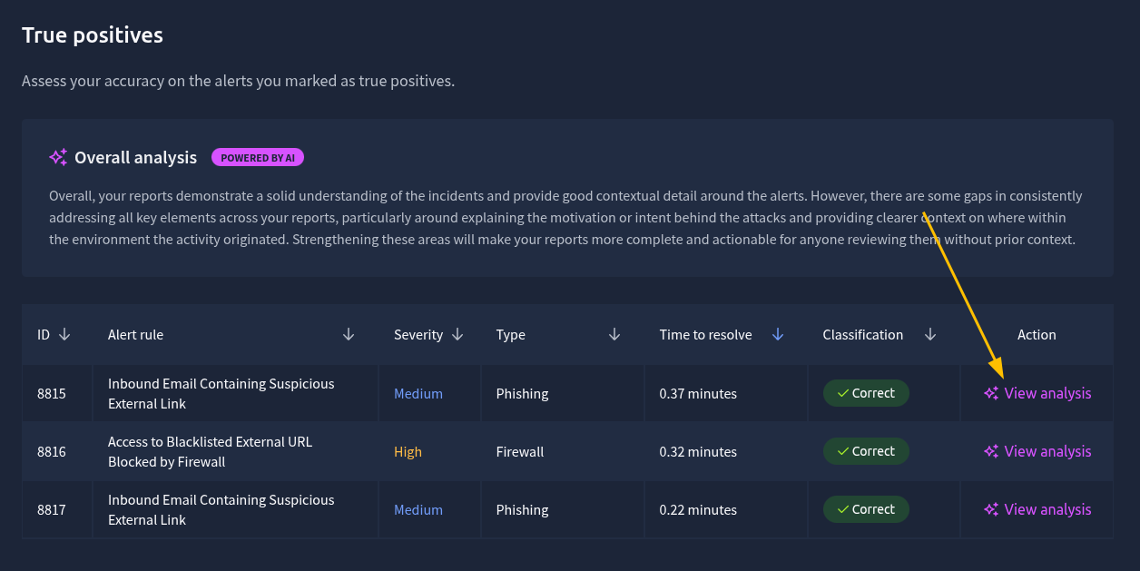Click Medium severity in row 8817
Image resolution: width=1140 pixels, height=571 pixels.
pyautogui.click(x=418, y=509)
